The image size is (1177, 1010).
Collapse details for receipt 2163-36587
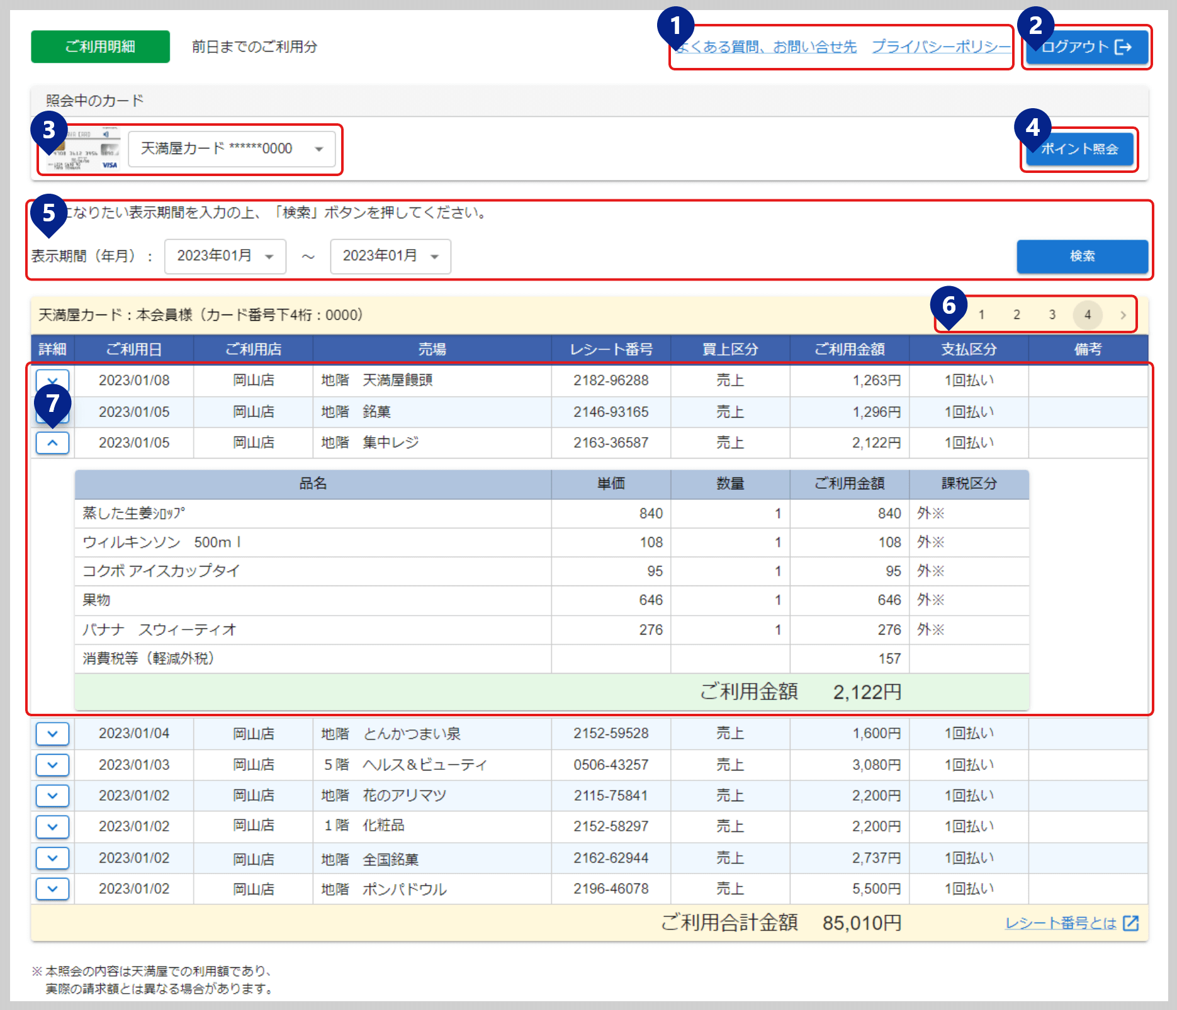pyautogui.click(x=53, y=443)
